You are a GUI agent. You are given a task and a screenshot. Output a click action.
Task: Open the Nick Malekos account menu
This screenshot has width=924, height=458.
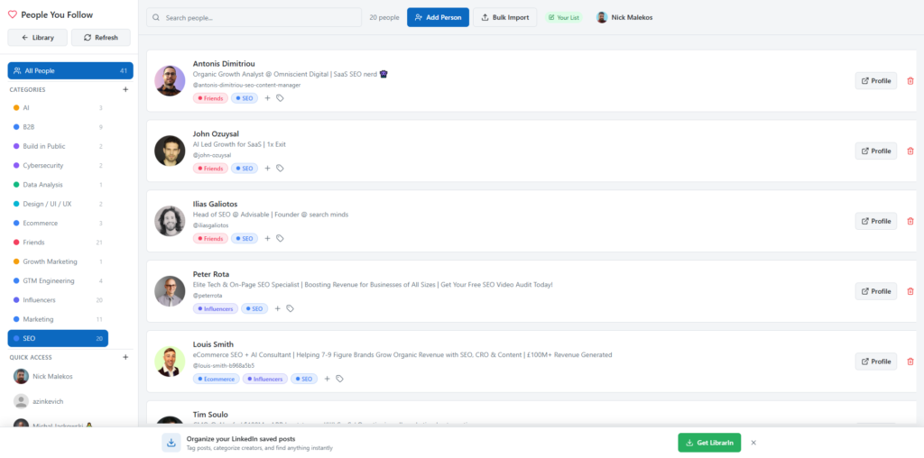[624, 18]
